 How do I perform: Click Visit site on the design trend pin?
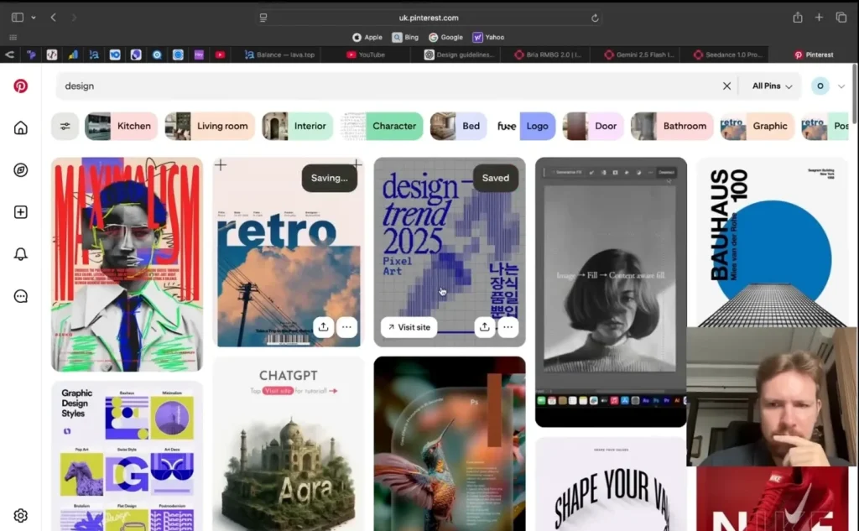pyautogui.click(x=409, y=327)
